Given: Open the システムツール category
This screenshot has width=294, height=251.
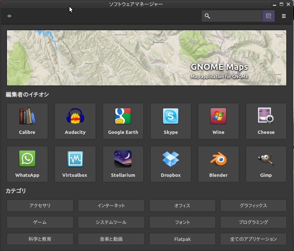Looking at the screenshot, I should (111, 222).
